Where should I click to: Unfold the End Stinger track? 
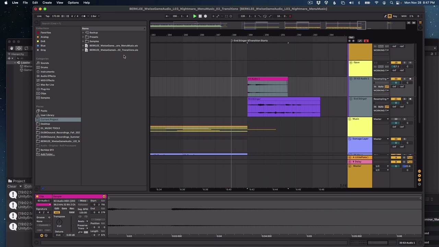[x=351, y=99]
